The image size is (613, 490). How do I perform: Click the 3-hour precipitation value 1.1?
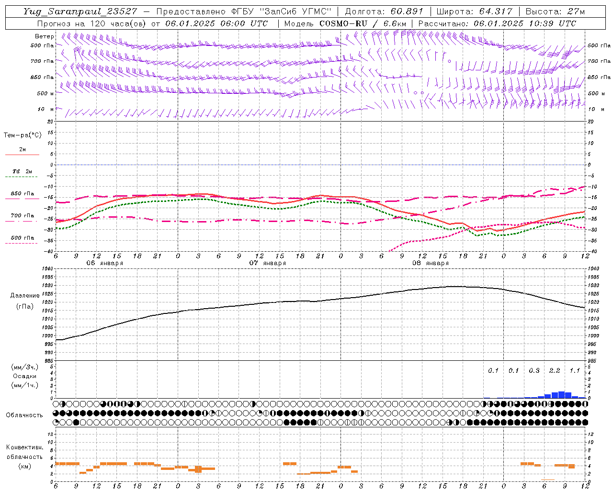(x=575, y=371)
